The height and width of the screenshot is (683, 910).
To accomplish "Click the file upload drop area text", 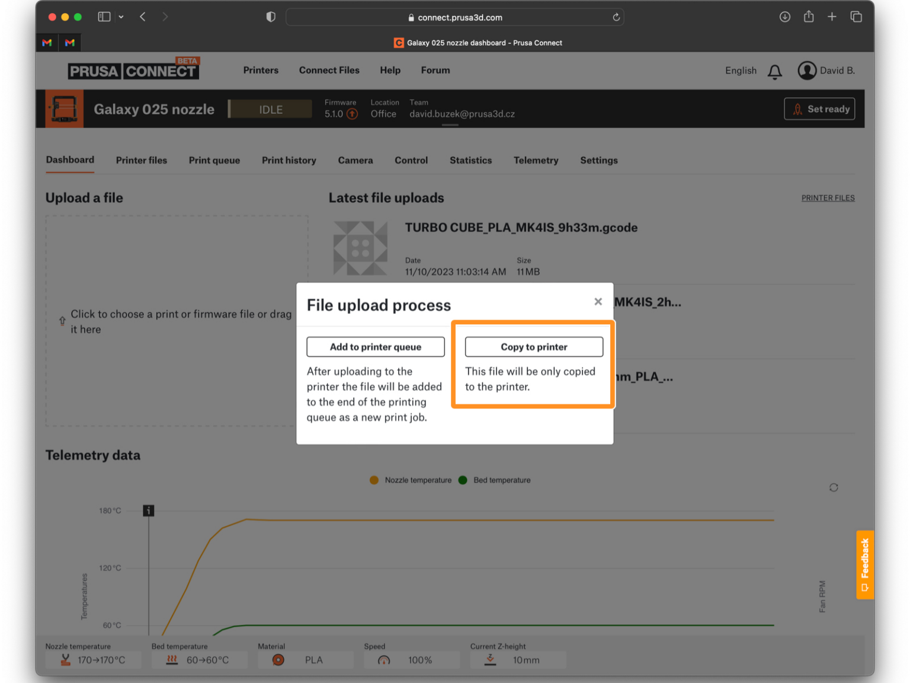I will [x=181, y=322].
